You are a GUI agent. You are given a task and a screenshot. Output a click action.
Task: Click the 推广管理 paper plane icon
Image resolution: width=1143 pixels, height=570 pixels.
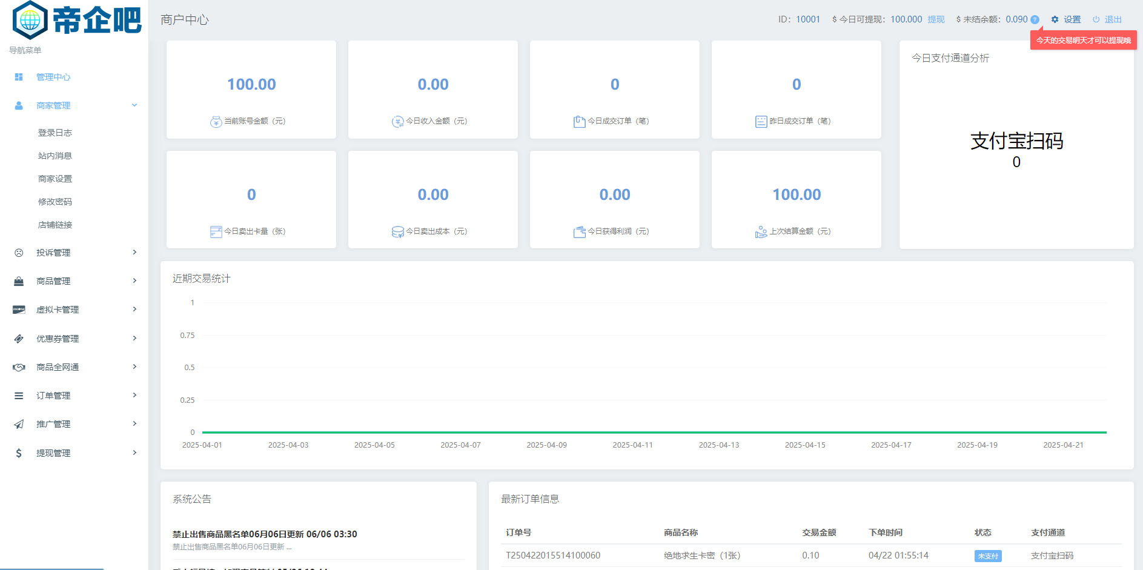(19, 424)
